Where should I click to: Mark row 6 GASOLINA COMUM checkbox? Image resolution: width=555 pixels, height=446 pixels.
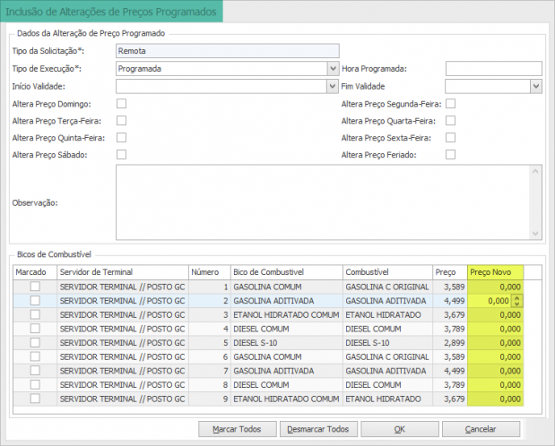(x=35, y=356)
